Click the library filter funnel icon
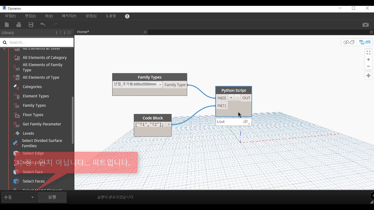Image resolution: width=374 pixels, height=210 pixels. (x=60, y=33)
